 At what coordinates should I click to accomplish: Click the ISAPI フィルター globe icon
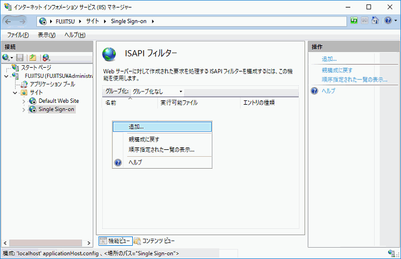click(x=109, y=55)
